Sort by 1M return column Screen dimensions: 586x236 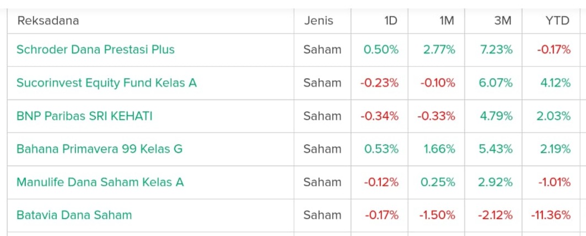[x=448, y=21]
